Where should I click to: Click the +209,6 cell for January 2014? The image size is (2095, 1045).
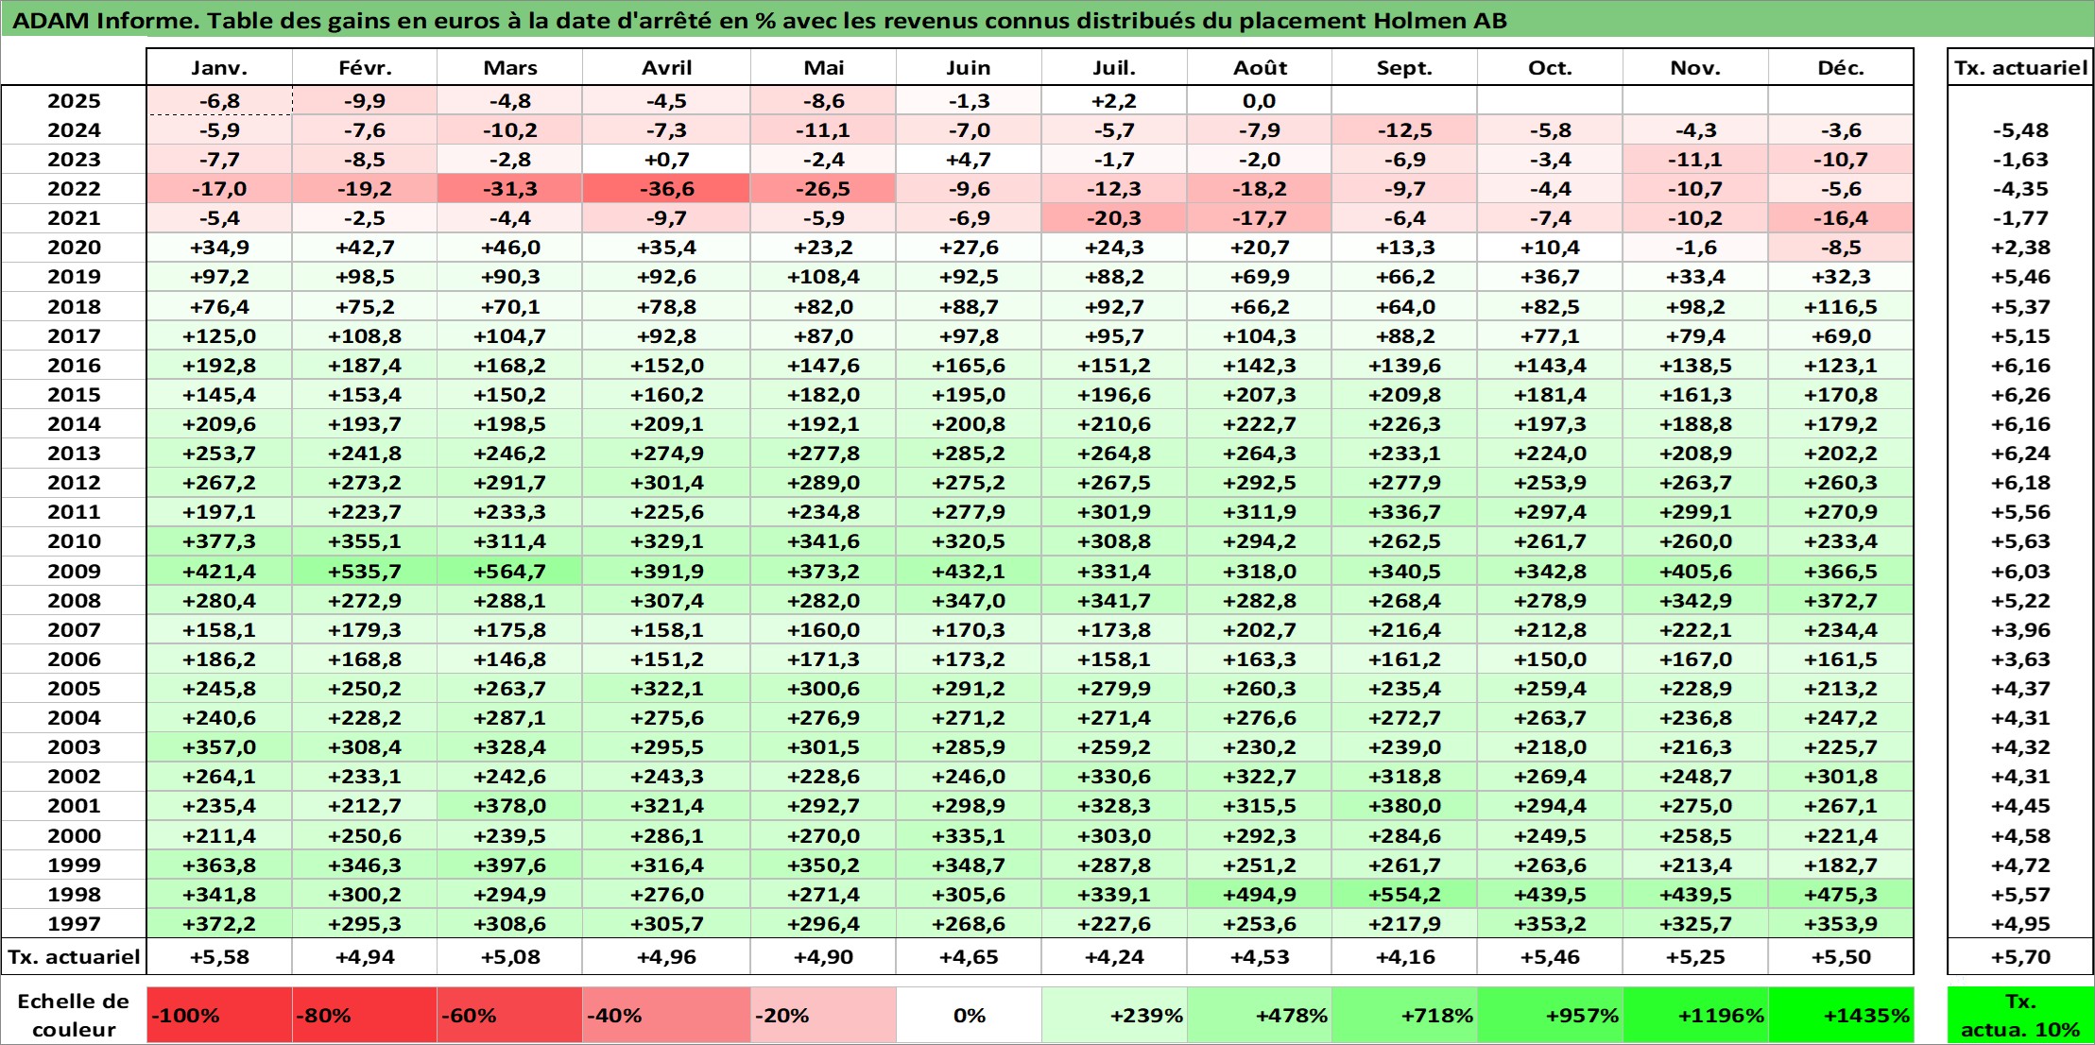(x=219, y=424)
